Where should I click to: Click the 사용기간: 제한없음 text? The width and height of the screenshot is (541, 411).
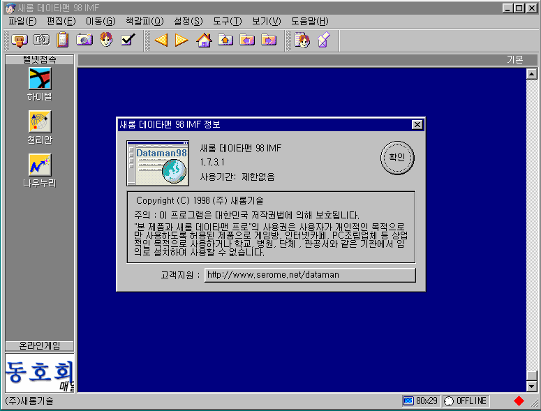tap(237, 177)
